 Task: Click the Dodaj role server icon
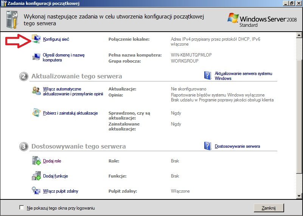36,161
